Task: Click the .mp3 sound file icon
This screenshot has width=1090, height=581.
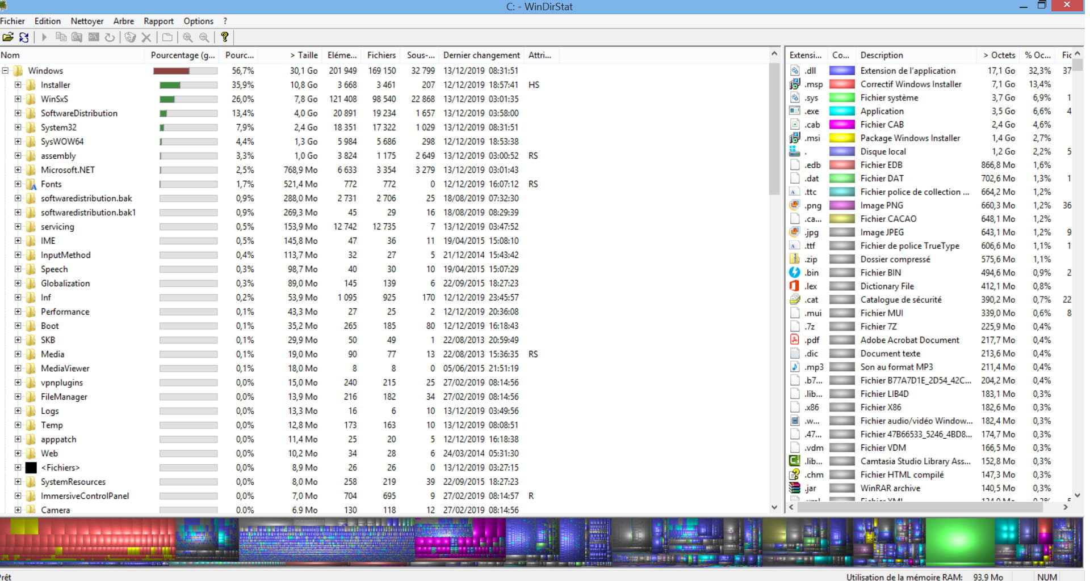Action: (x=795, y=367)
